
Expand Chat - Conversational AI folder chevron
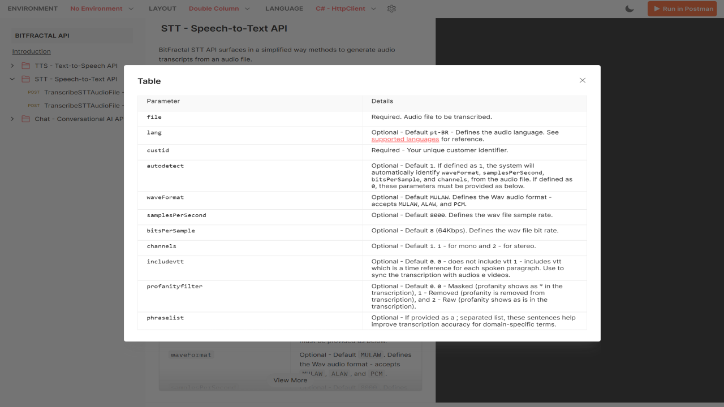click(x=12, y=119)
